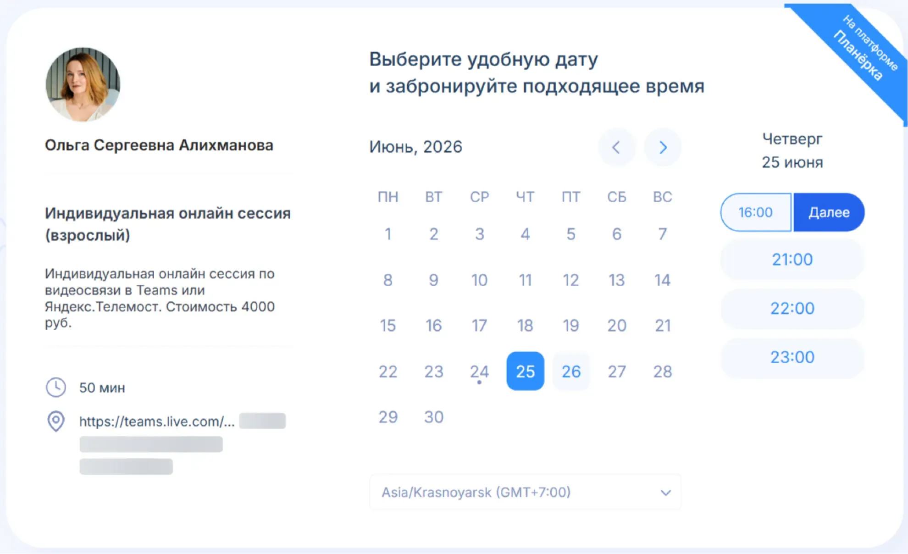The width and height of the screenshot is (908, 554).
Task: Click the 50 мин duration text
Action: (102, 388)
